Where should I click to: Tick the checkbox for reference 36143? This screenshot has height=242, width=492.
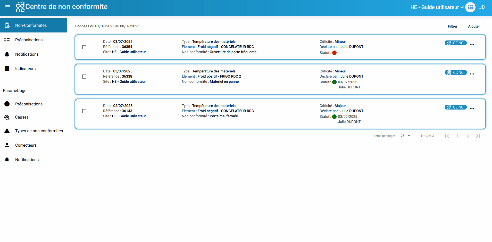pos(84,111)
